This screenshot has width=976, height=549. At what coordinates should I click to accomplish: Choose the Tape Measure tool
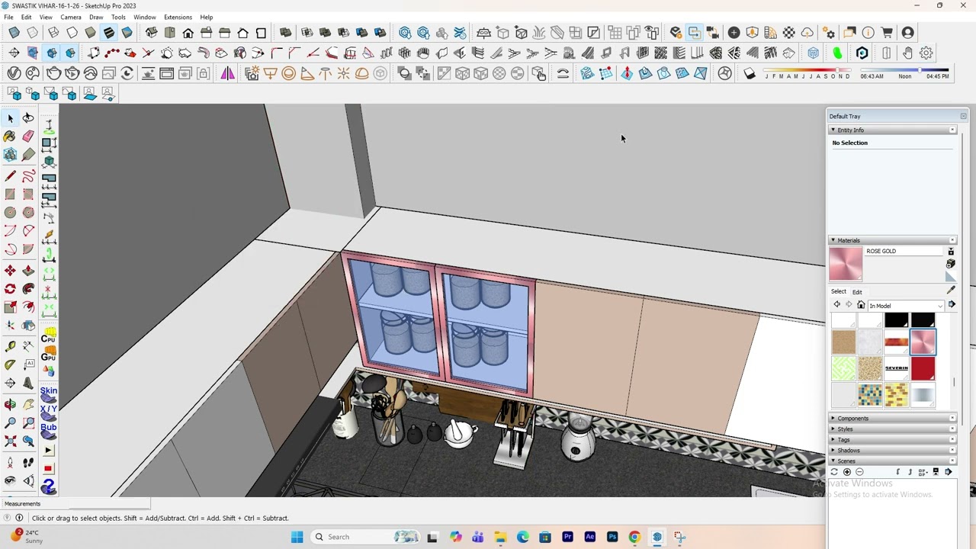(x=10, y=346)
